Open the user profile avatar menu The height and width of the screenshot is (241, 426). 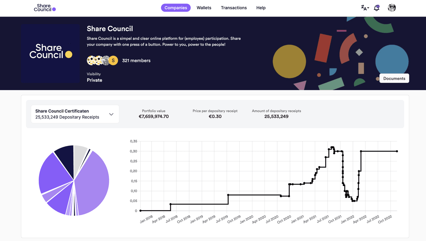pos(392,8)
